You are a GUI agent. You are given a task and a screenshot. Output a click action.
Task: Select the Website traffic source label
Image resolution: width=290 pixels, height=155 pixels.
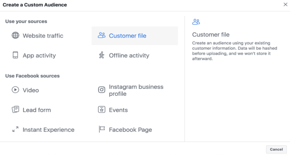(43, 36)
